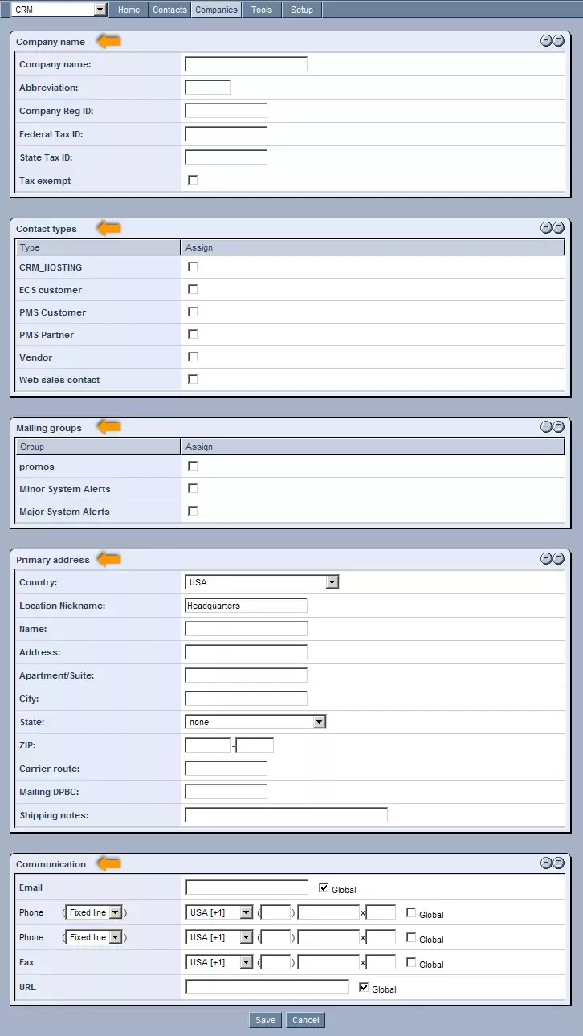The image size is (583, 1036).
Task: Toggle Global checkbox for second Phone row
Action: pyautogui.click(x=412, y=937)
